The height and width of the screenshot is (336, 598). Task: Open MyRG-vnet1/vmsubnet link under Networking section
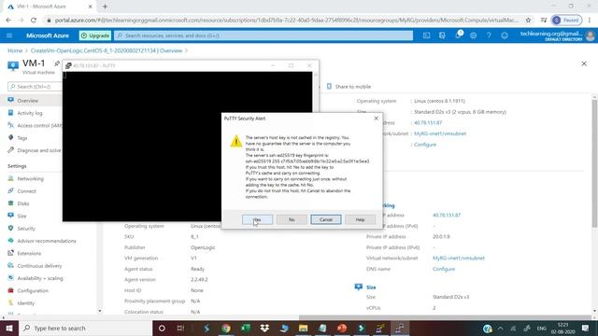[x=459, y=259]
